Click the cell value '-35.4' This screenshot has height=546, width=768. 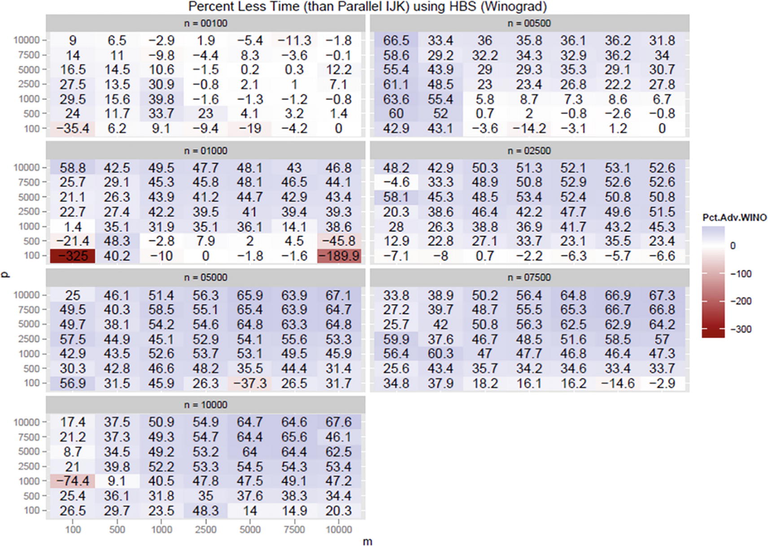pos(73,129)
